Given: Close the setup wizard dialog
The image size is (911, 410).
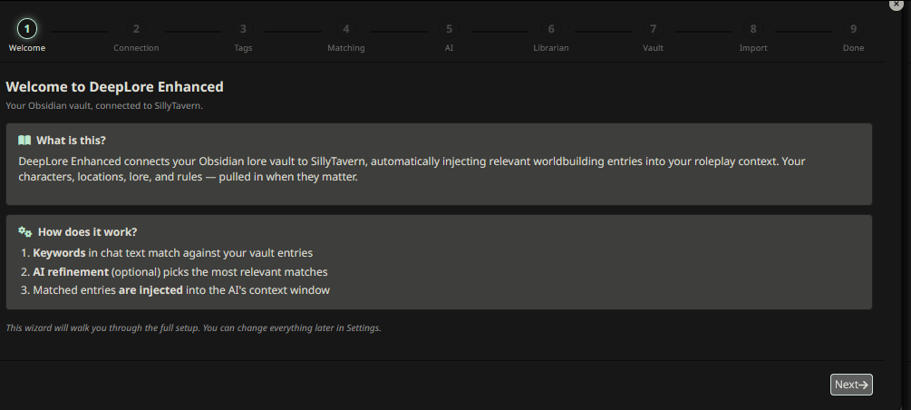Looking at the screenshot, I should point(896,5).
